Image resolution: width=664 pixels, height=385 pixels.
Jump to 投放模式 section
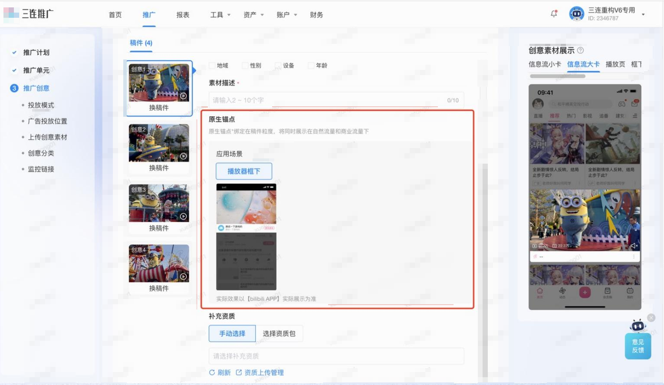[x=41, y=105]
